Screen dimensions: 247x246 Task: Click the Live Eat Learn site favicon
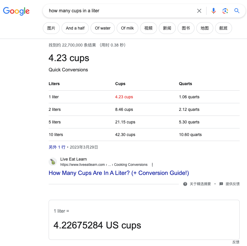(53, 162)
